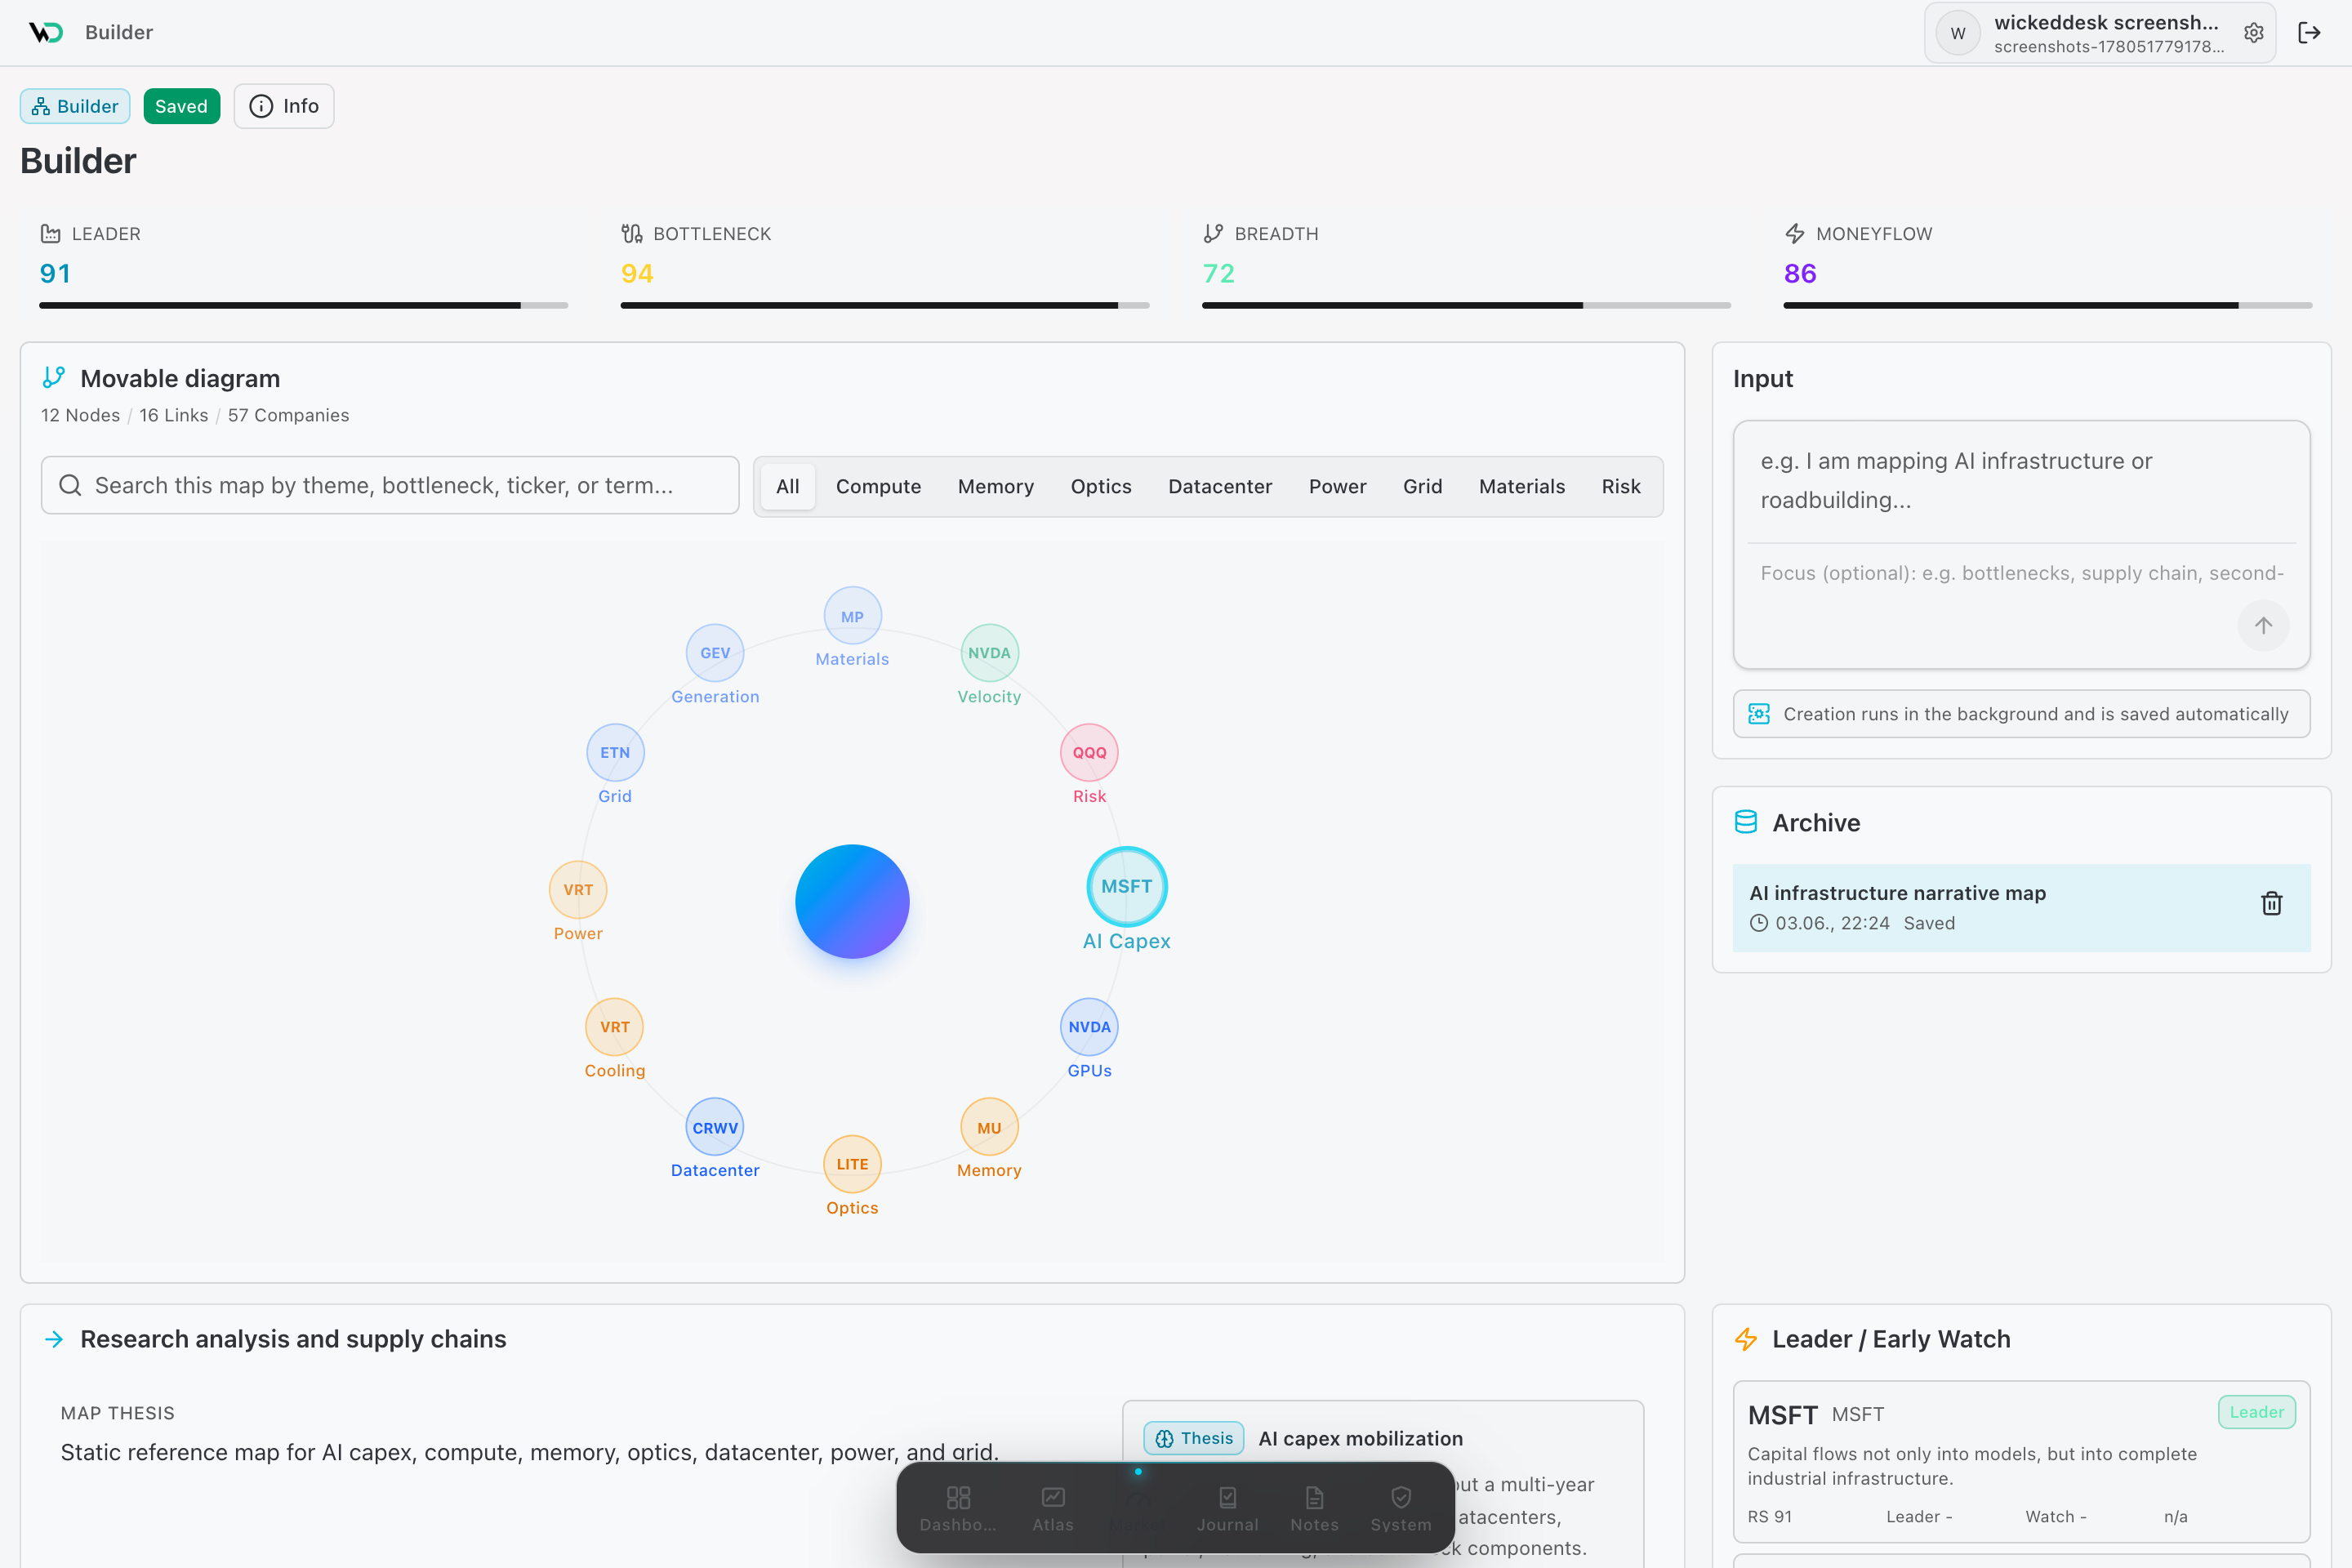2352x1568 pixels.
Task: Filter map by Materials tab
Action: pyautogui.click(x=1521, y=486)
